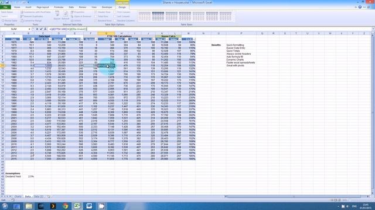Toggle Total Row checkbox
This screenshot has height=210, width=375.
[x=96, y=16]
